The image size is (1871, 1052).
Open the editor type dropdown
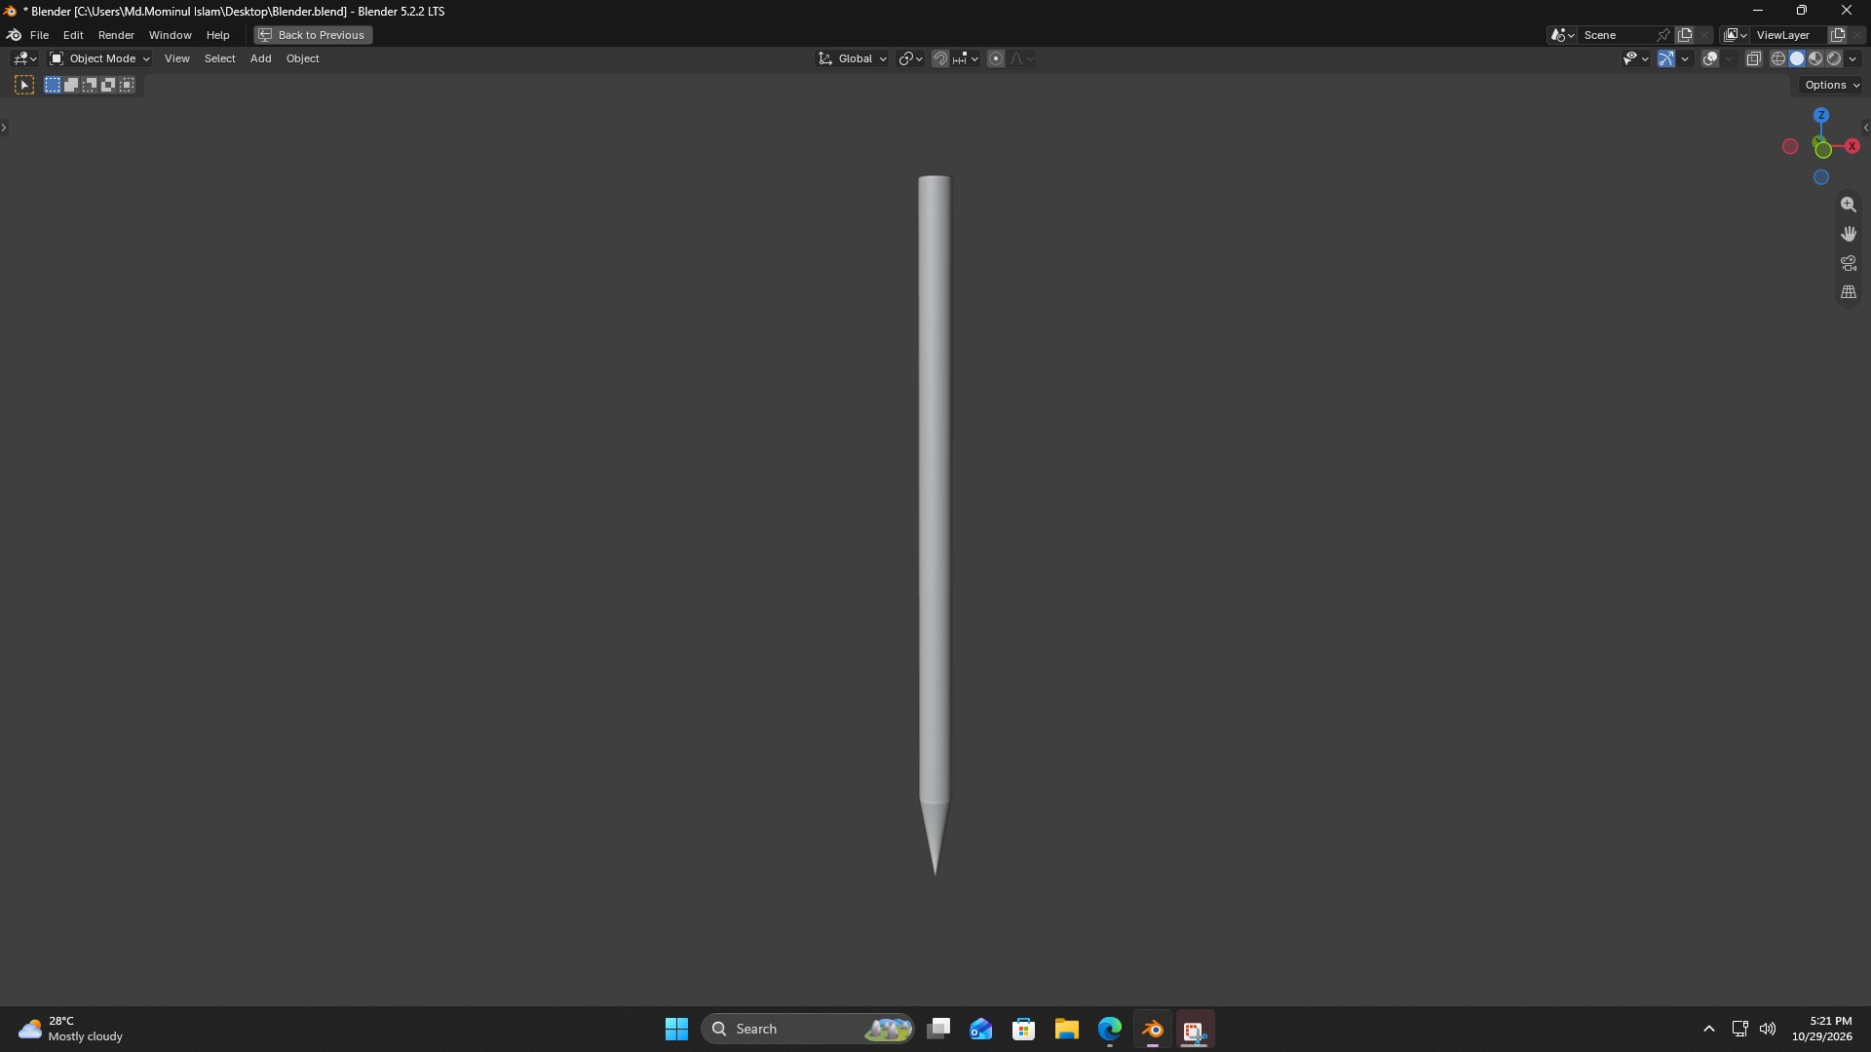pyautogui.click(x=25, y=59)
